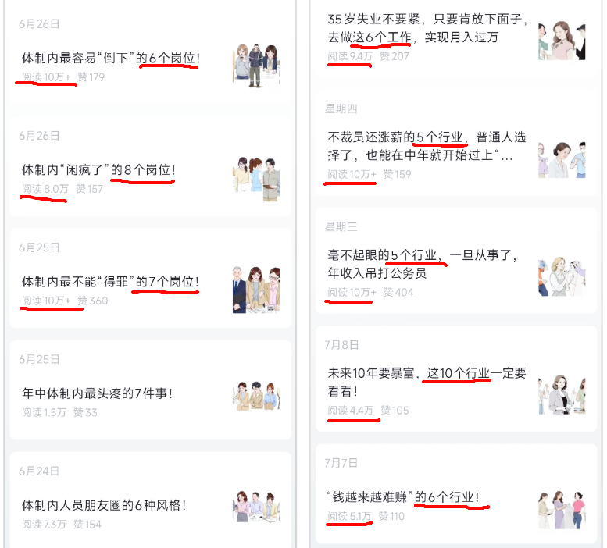
Task: Click thumbnail beside 年中体制内最头疼 article
Action: 256,396
